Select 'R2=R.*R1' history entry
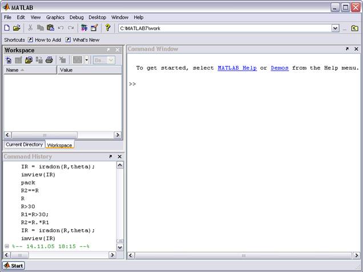The width and height of the screenshot is (363, 272). [35, 222]
